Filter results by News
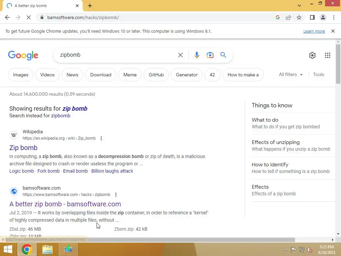This screenshot has width=341, height=256. point(72,75)
